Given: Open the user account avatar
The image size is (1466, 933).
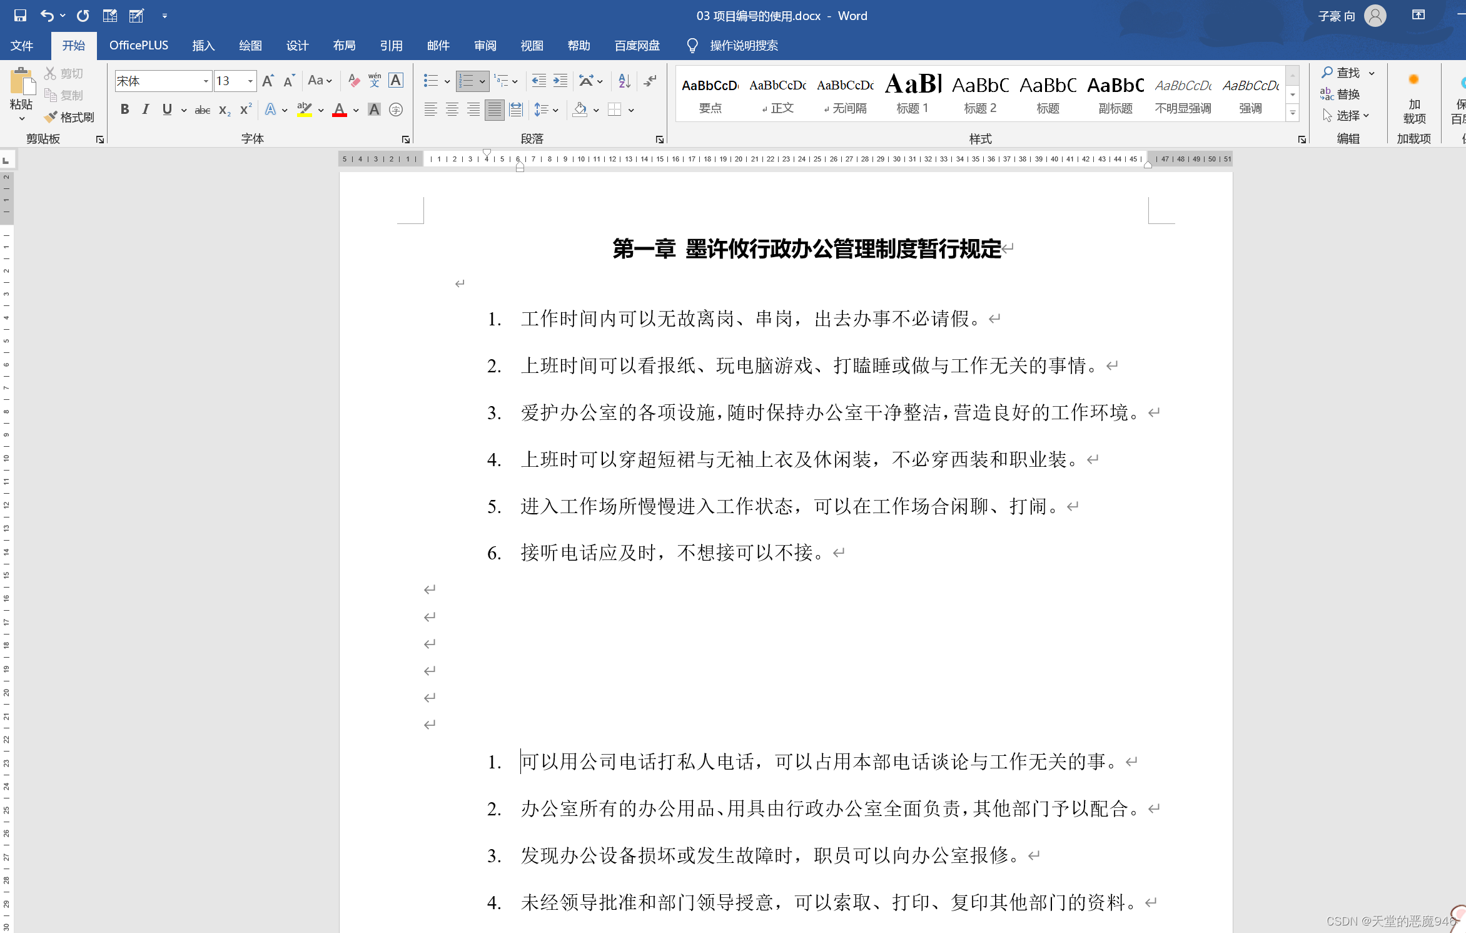Looking at the screenshot, I should [1375, 16].
